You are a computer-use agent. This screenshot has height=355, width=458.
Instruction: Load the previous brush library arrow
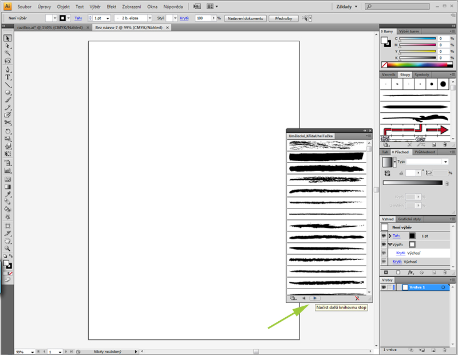[x=303, y=298]
